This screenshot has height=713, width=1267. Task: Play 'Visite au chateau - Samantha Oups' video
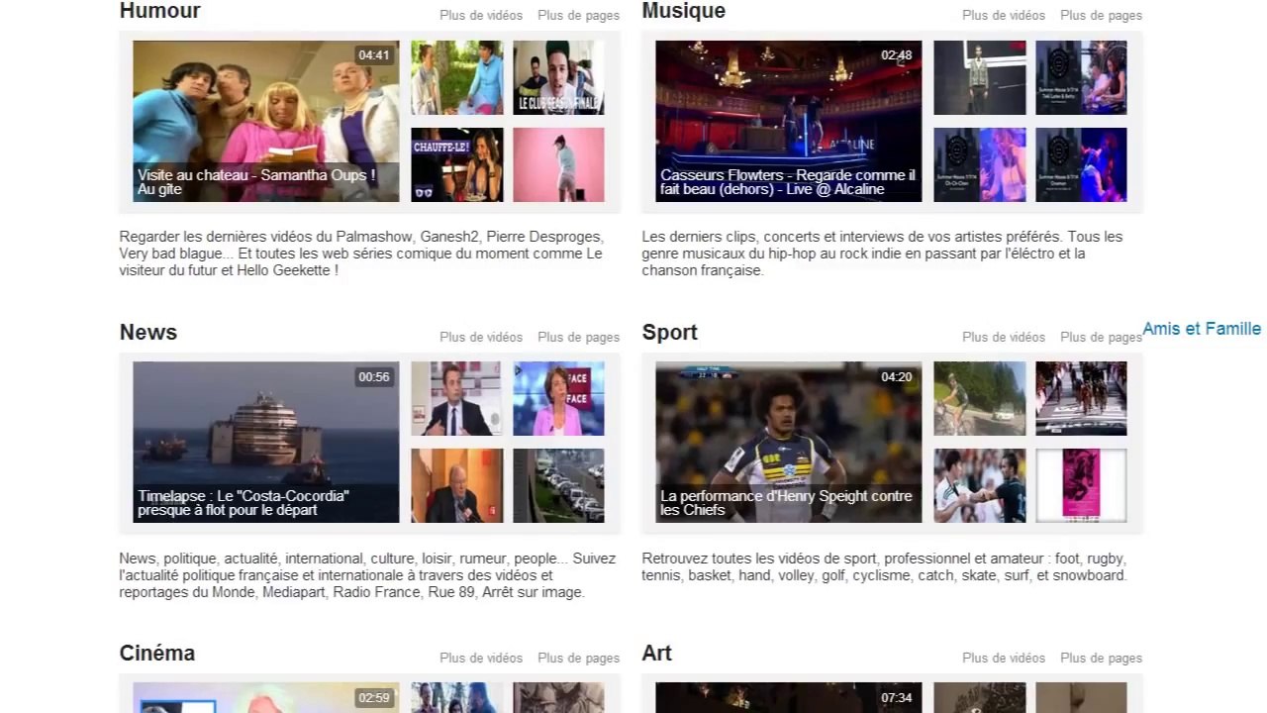(x=266, y=121)
